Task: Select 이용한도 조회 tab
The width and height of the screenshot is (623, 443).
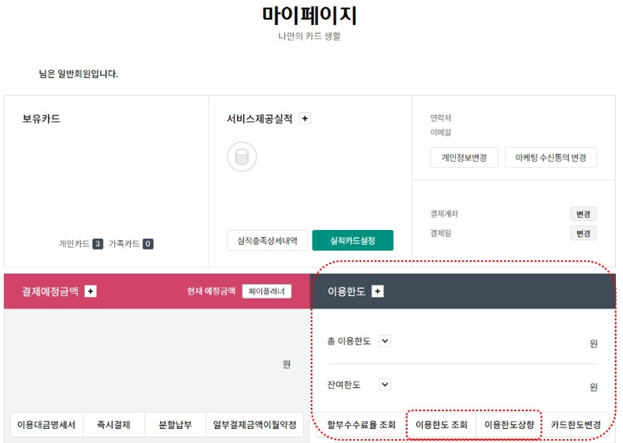Action: 441,424
